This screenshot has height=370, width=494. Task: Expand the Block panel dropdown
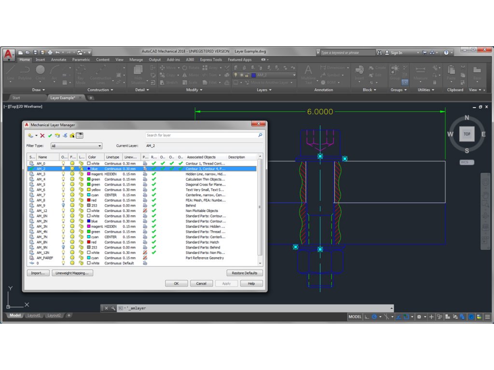(x=370, y=90)
